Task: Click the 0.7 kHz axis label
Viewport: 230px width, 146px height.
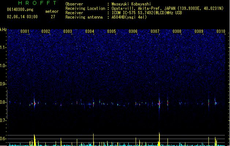Action: pos(3,120)
